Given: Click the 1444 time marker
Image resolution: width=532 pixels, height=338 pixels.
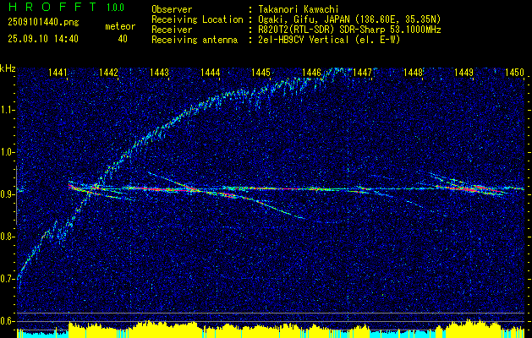Looking at the screenshot, I should [x=210, y=72].
